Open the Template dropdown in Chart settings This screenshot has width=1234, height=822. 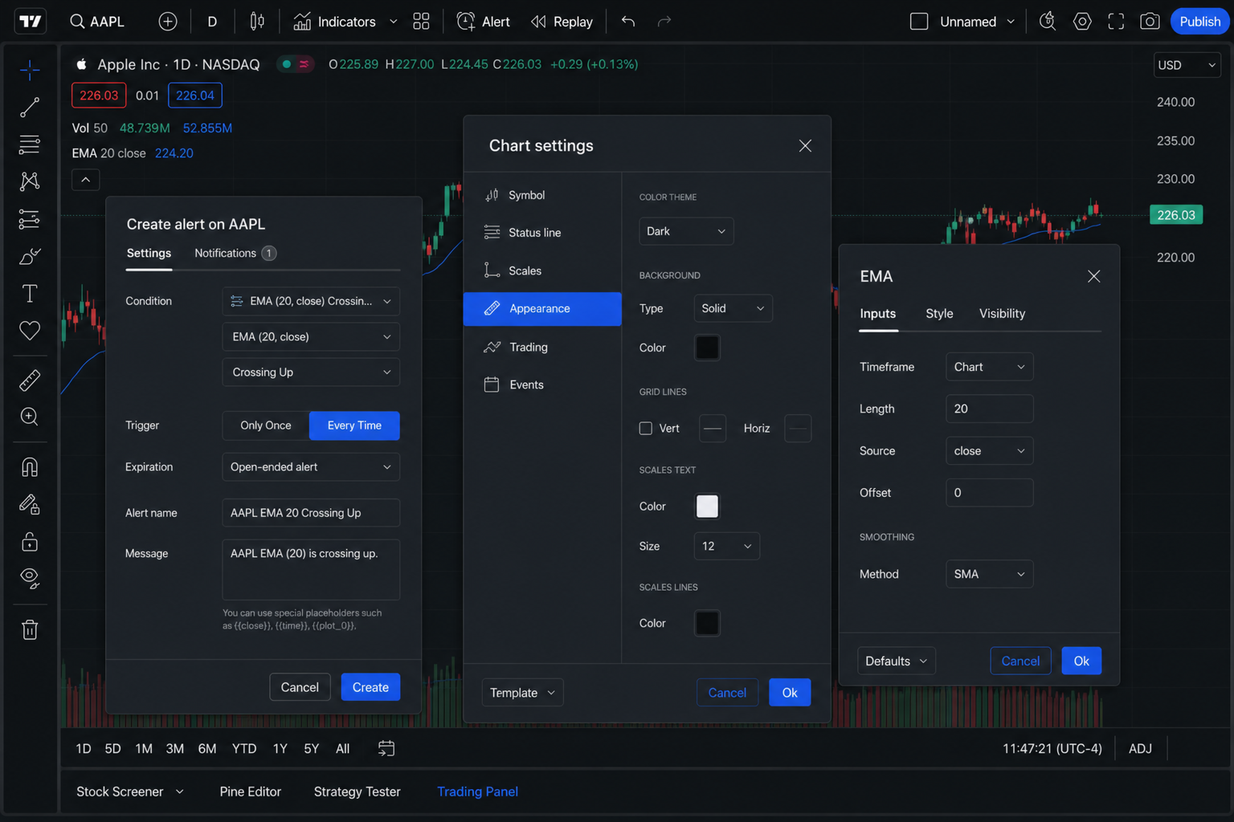point(522,693)
